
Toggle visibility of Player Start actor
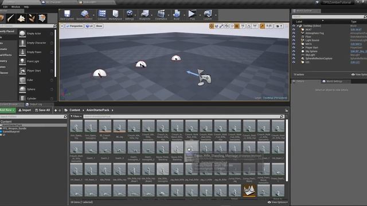[294, 47]
